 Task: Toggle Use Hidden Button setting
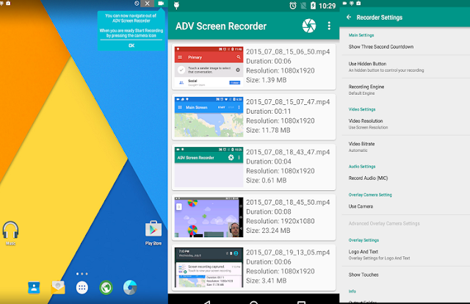pos(406,67)
